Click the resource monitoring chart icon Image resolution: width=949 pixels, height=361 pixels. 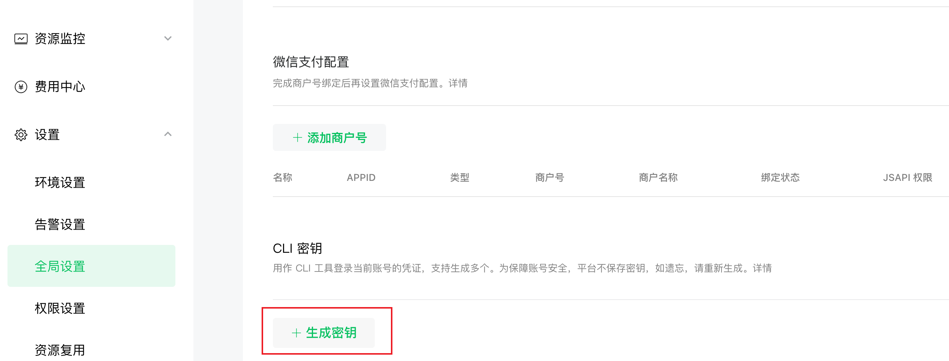21,39
